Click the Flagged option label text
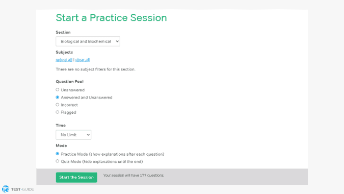 click(68, 112)
